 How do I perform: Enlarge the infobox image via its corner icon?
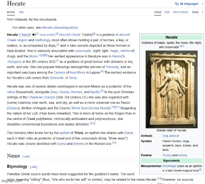click(194, 125)
